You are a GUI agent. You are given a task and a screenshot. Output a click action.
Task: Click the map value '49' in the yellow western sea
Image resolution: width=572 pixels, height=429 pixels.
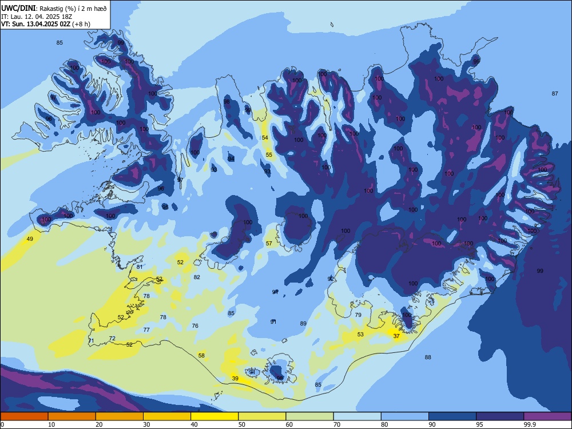point(30,239)
